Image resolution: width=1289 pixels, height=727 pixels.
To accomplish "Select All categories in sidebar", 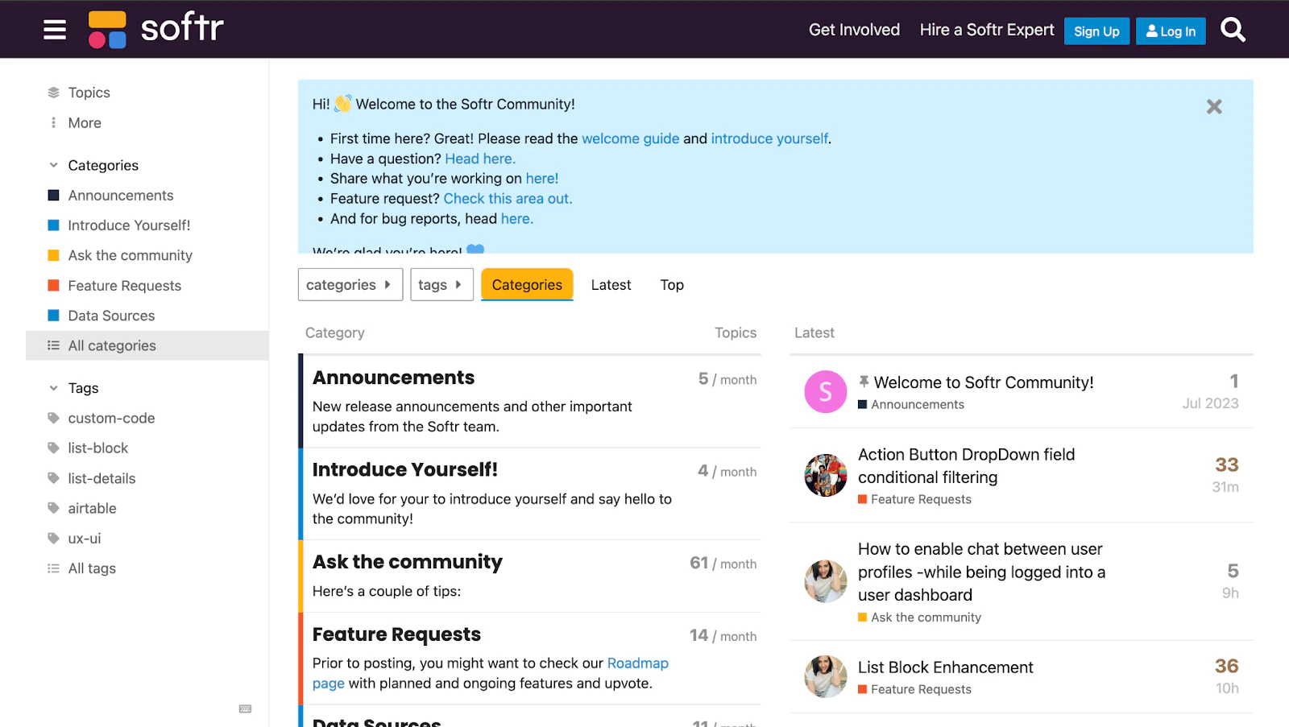I will point(147,345).
